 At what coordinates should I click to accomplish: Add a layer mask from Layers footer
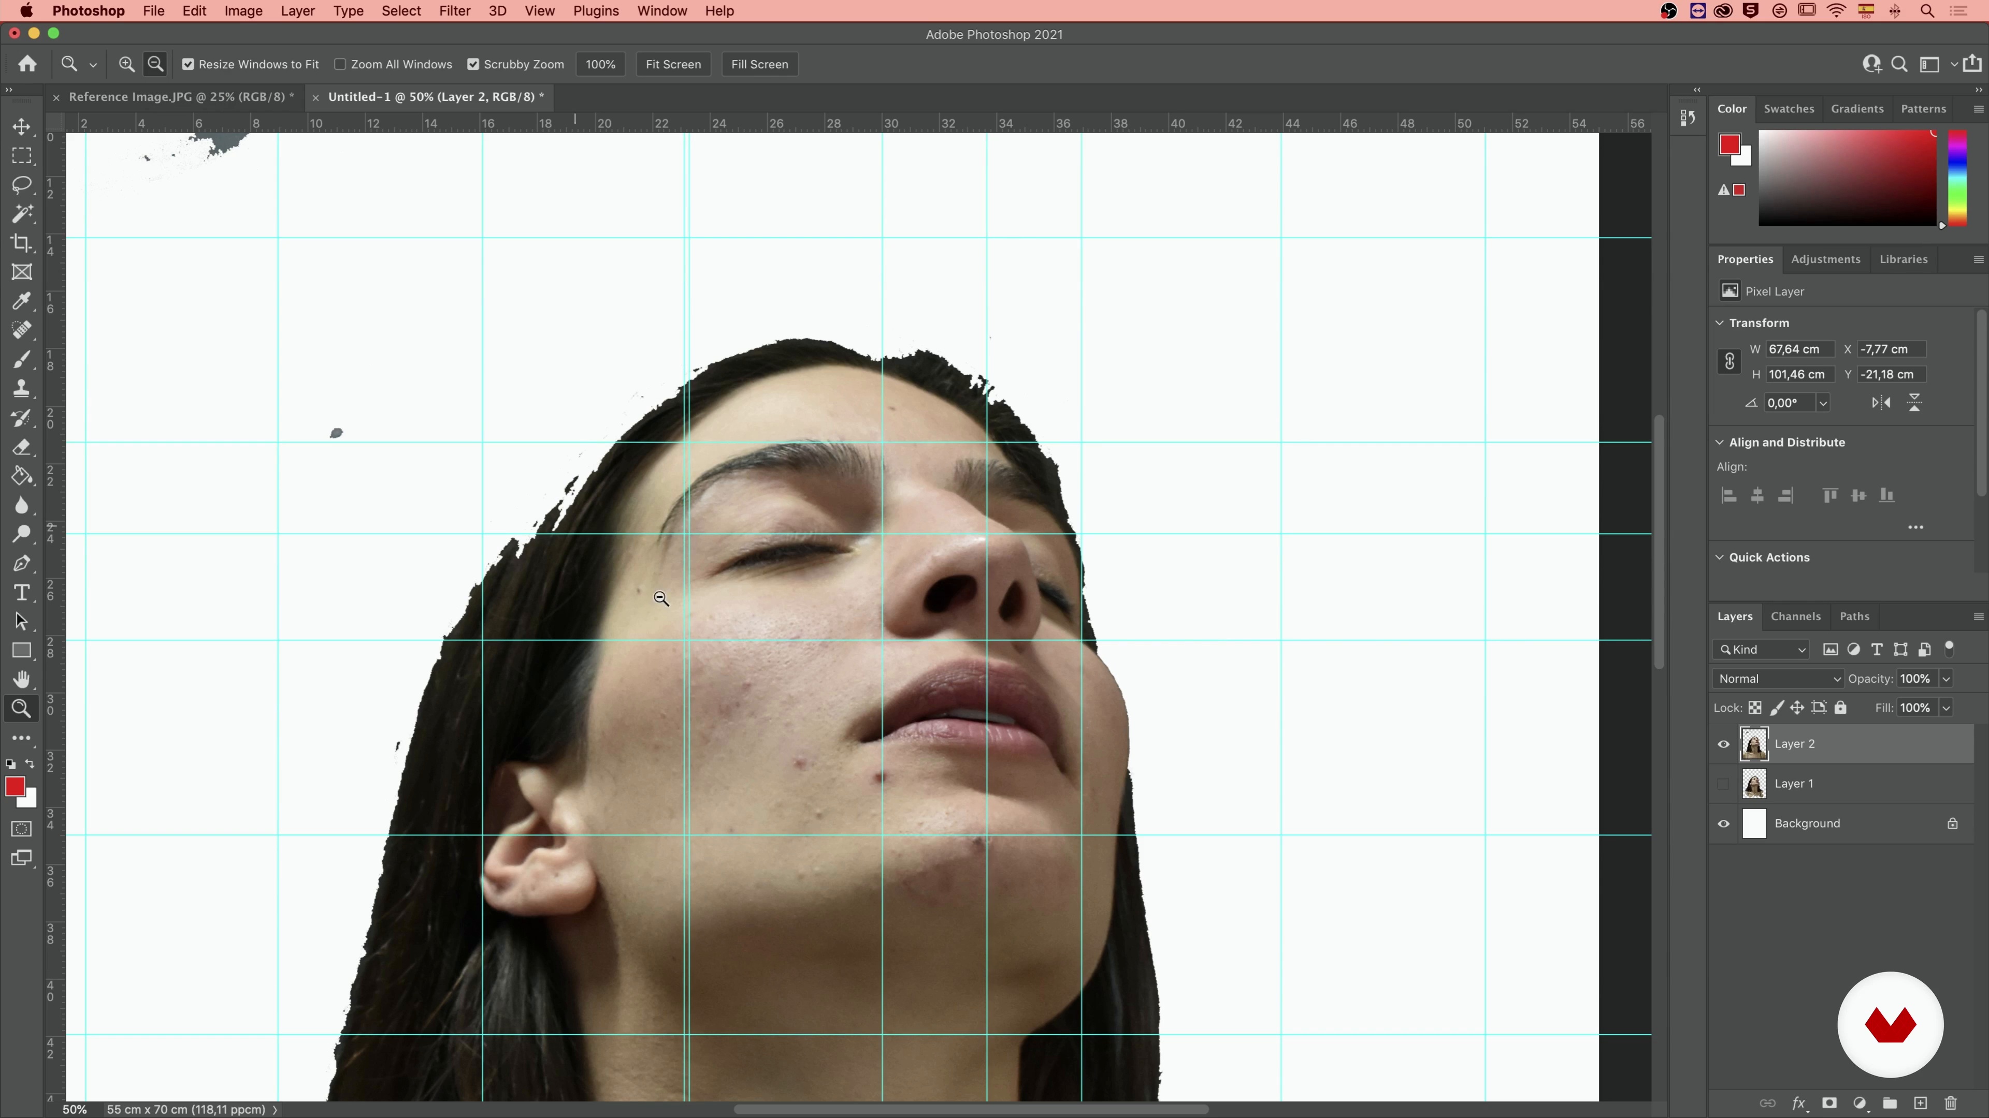point(1829,1104)
